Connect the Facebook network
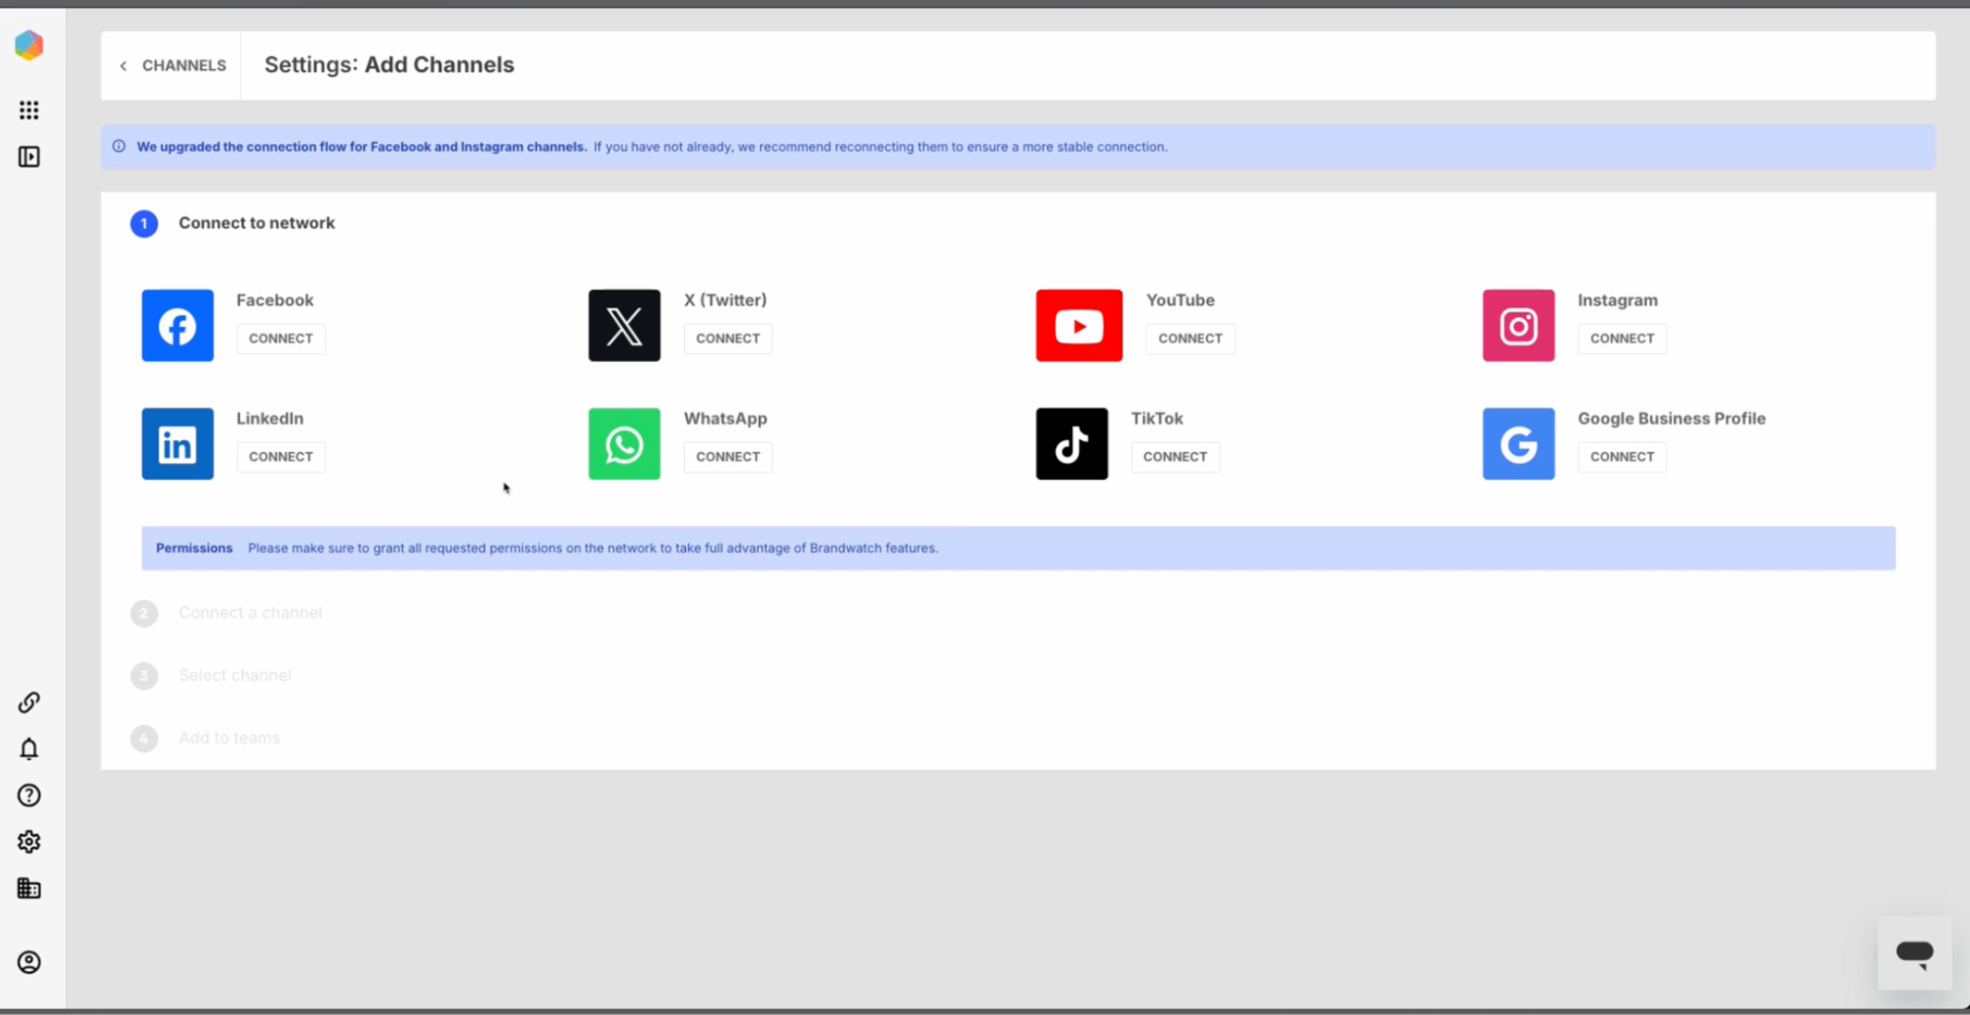 (x=281, y=338)
